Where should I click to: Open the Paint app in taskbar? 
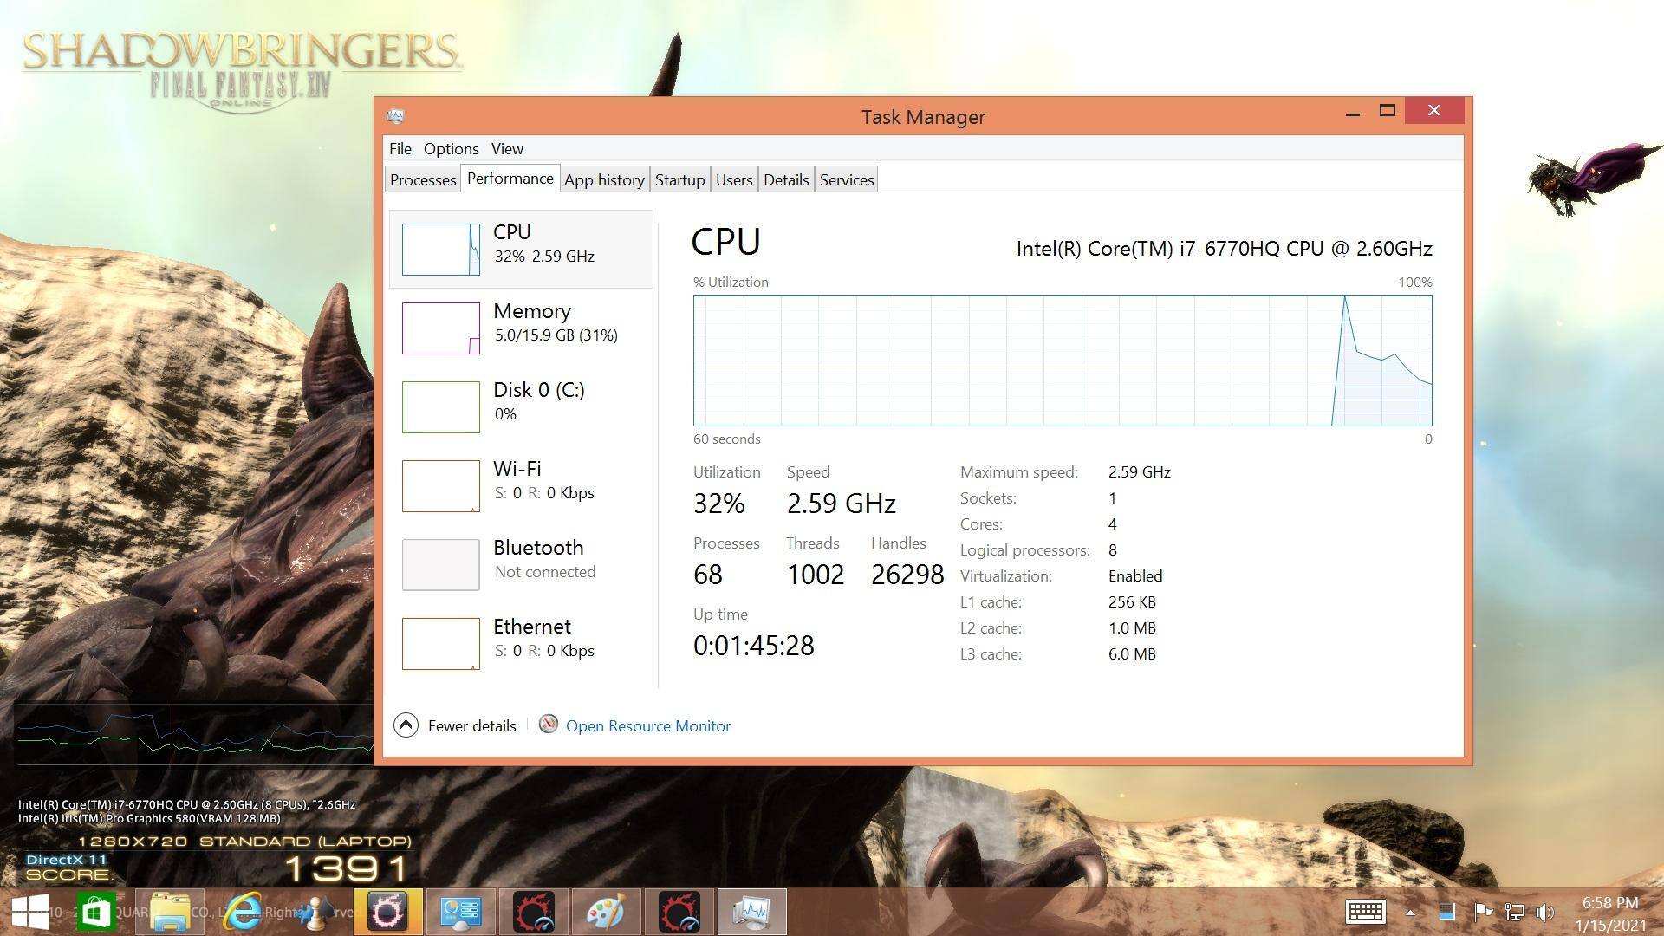coord(605,912)
